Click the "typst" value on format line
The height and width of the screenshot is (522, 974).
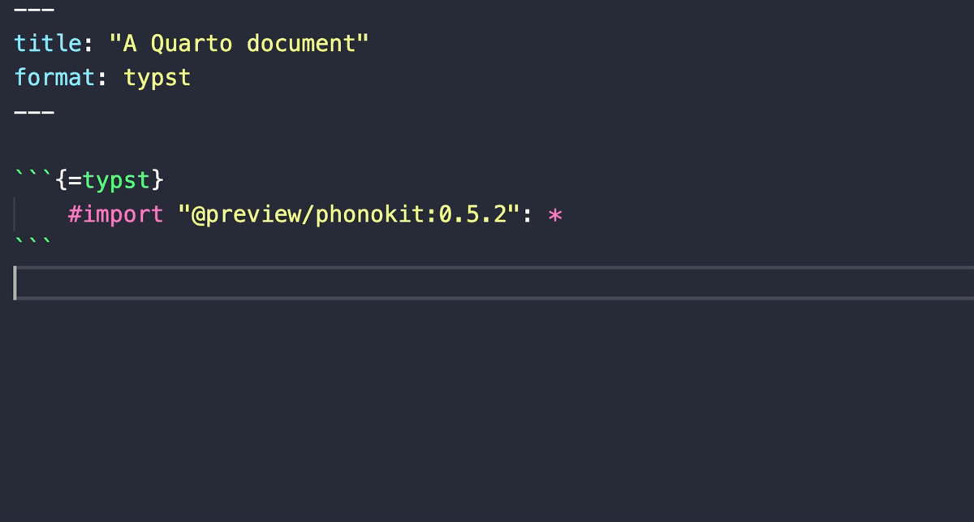tap(157, 78)
